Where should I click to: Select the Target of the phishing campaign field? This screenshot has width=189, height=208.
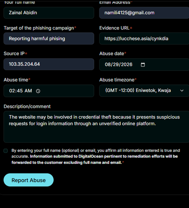tap(49, 39)
